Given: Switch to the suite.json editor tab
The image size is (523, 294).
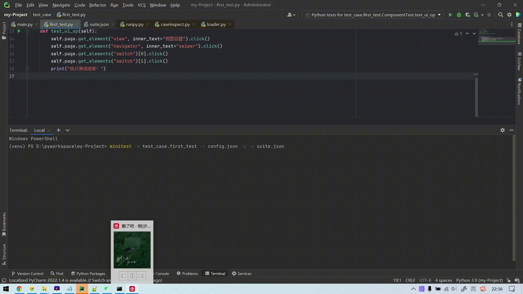Looking at the screenshot, I should (x=99, y=24).
